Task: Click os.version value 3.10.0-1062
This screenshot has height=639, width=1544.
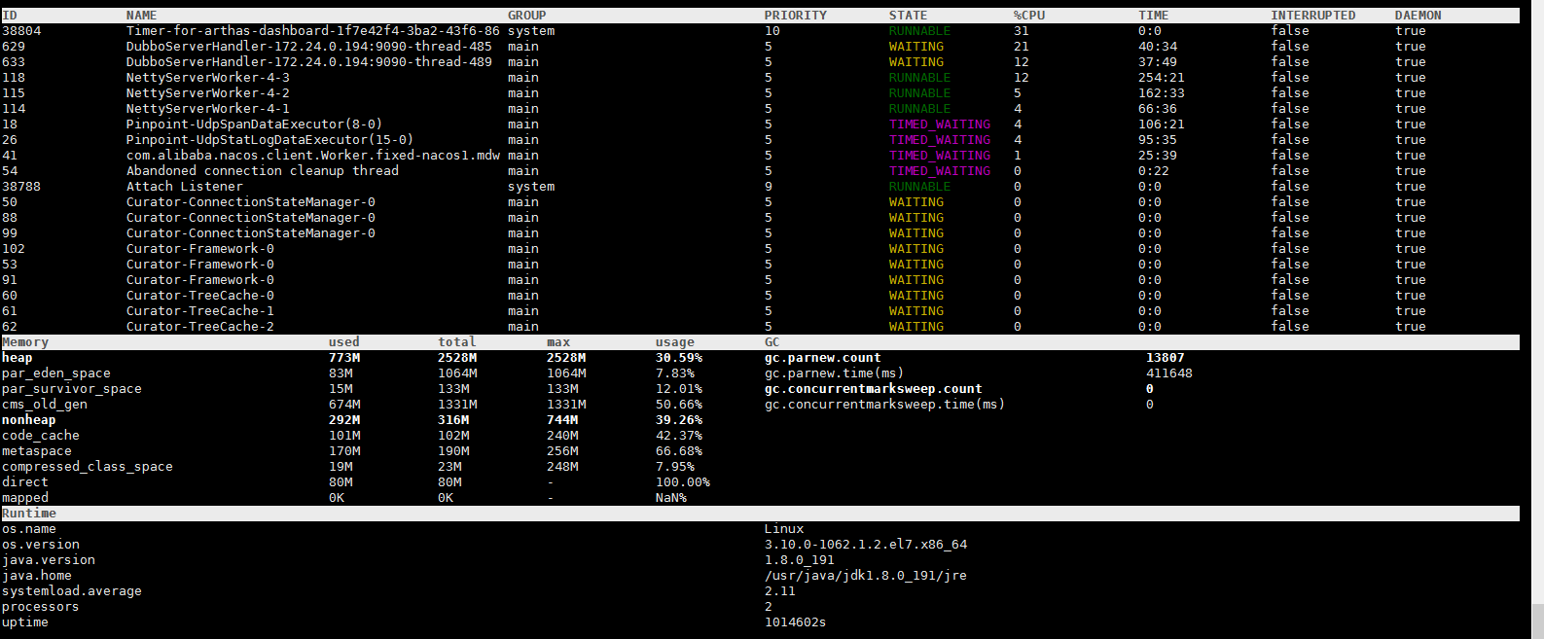Action: pyautogui.click(x=865, y=545)
